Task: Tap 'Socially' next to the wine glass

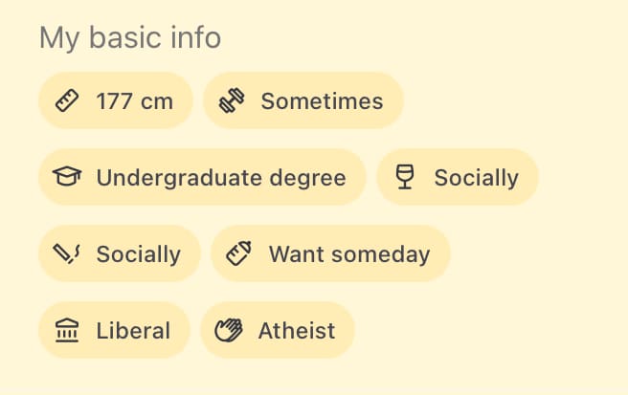Action: point(476,177)
